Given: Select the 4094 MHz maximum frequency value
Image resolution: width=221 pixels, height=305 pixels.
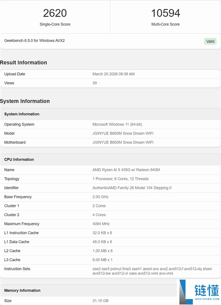Looking at the screenshot, I should 101,224.
